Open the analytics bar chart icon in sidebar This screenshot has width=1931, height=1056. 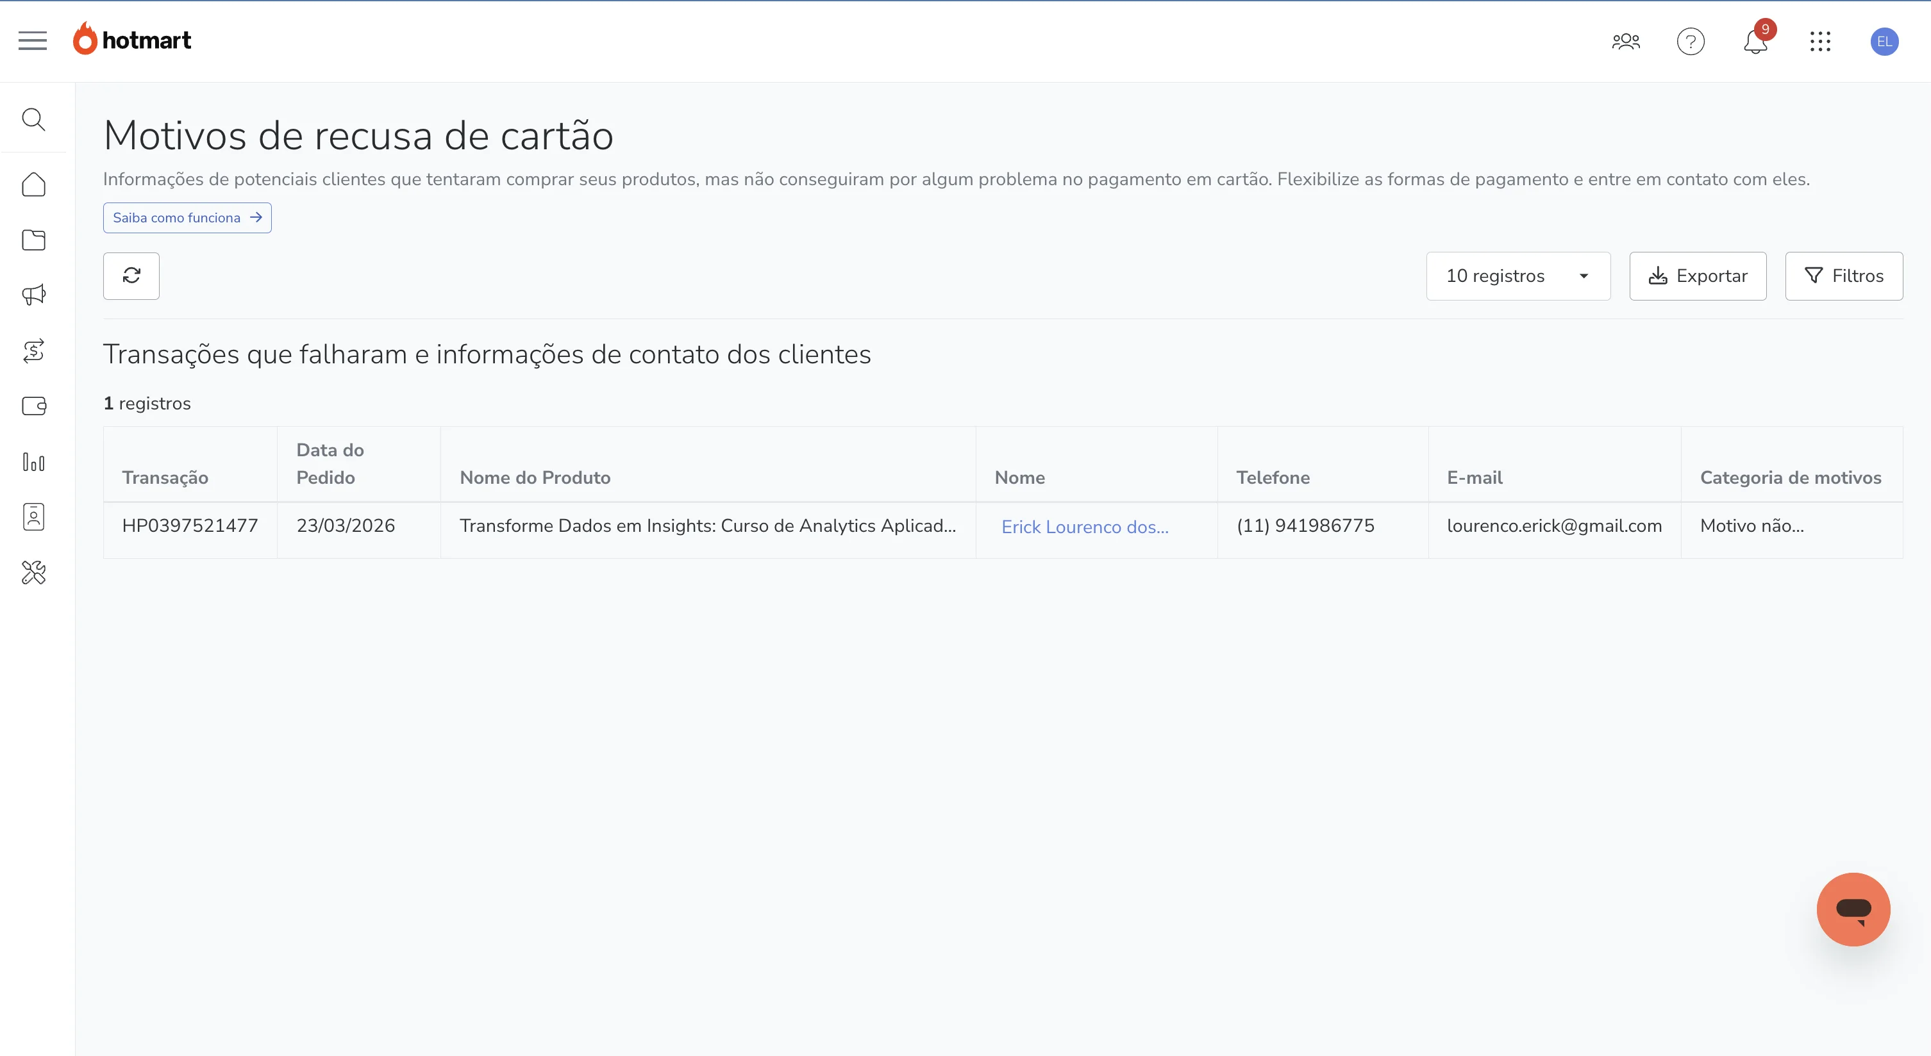(34, 463)
